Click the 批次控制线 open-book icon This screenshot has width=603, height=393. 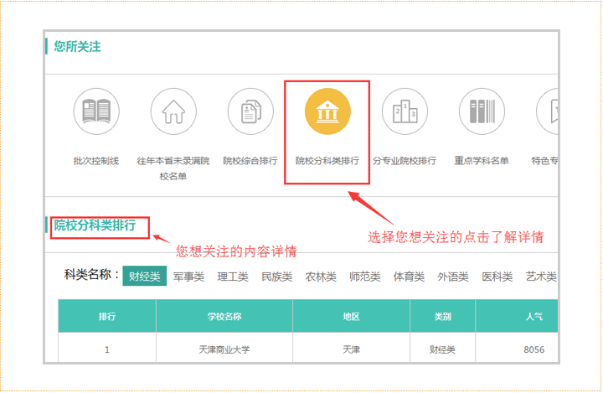[96, 111]
